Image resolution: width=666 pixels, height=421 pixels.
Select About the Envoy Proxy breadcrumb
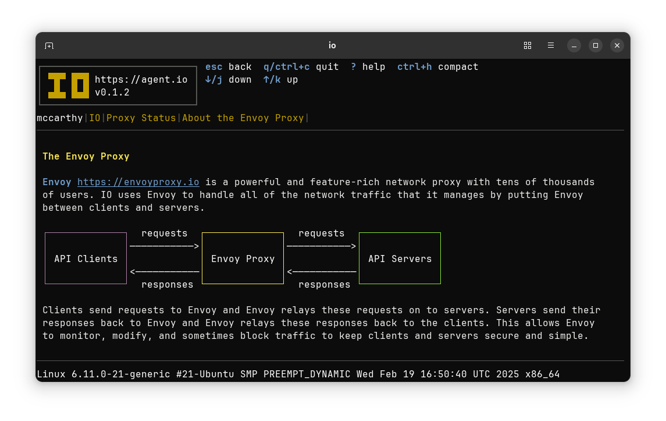pos(243,118)
